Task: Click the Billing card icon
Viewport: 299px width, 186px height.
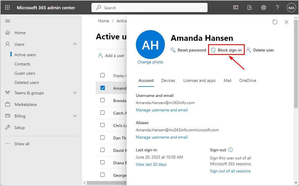Action: [x=8, y=116]
